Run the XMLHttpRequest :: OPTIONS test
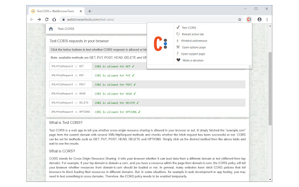The width and height of the screenshot is (299, 187). [71, 112]
